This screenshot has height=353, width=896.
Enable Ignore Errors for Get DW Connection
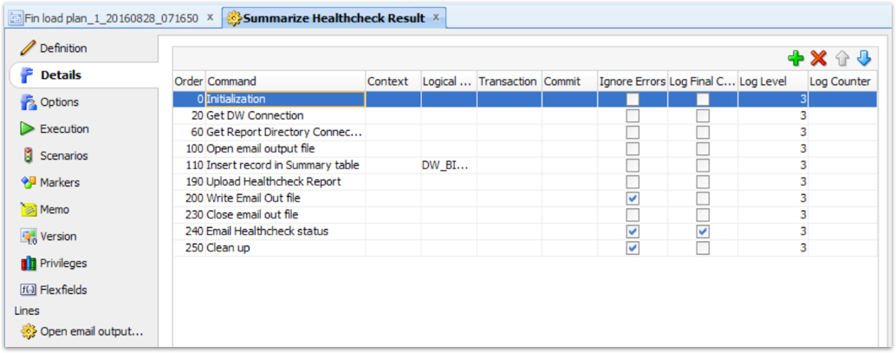[x=633, y=116]
